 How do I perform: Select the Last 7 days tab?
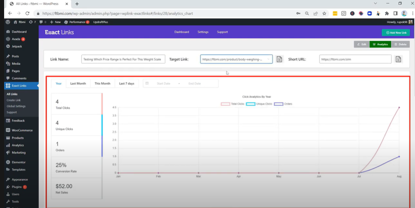pyautogui.click(x=127, y=83)
